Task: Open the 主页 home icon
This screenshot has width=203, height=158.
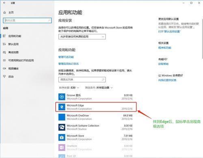Action: pos(4,13)
